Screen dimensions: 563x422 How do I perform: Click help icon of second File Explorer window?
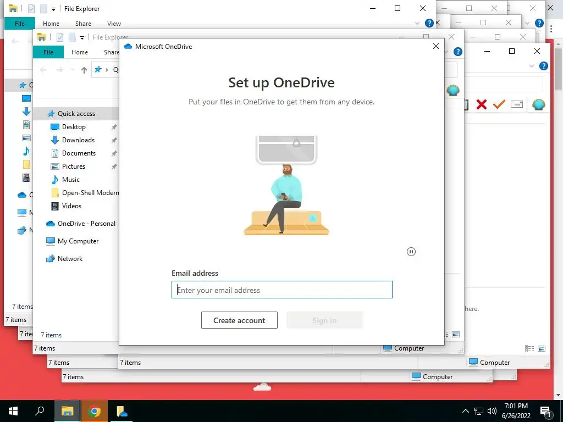point(458,52)
